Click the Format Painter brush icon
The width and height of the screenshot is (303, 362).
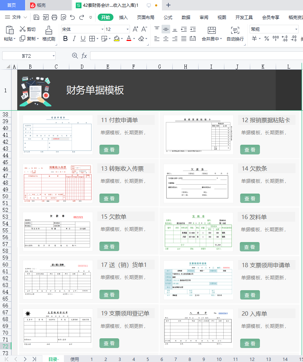coord(48,30)
